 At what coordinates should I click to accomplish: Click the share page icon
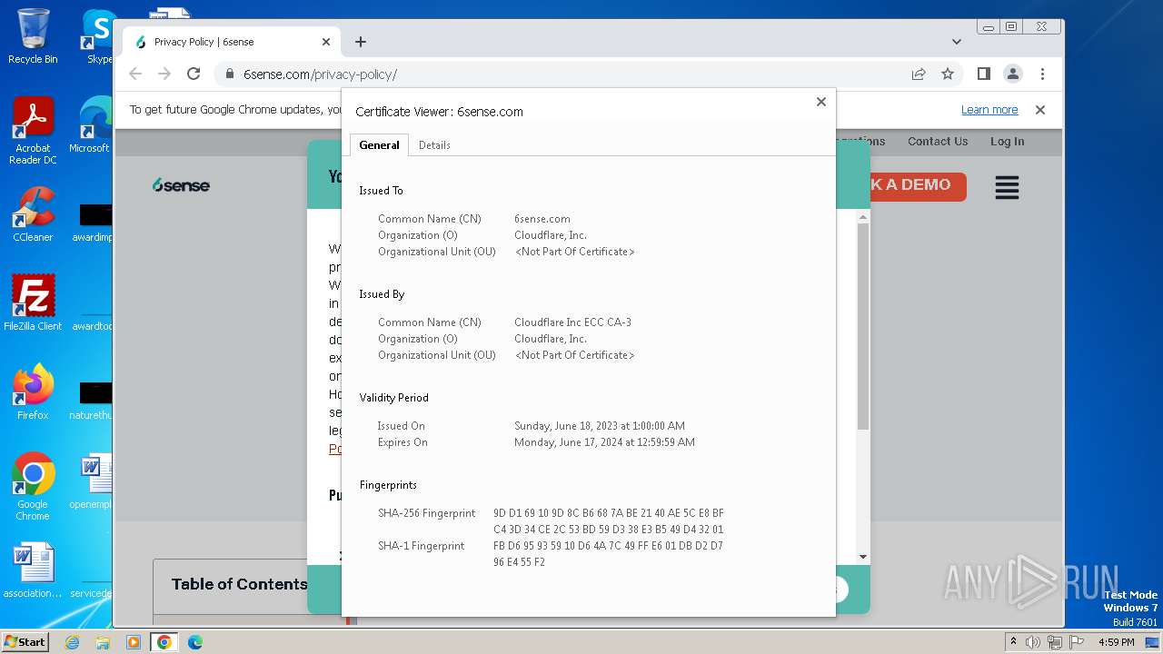(919, 74)
